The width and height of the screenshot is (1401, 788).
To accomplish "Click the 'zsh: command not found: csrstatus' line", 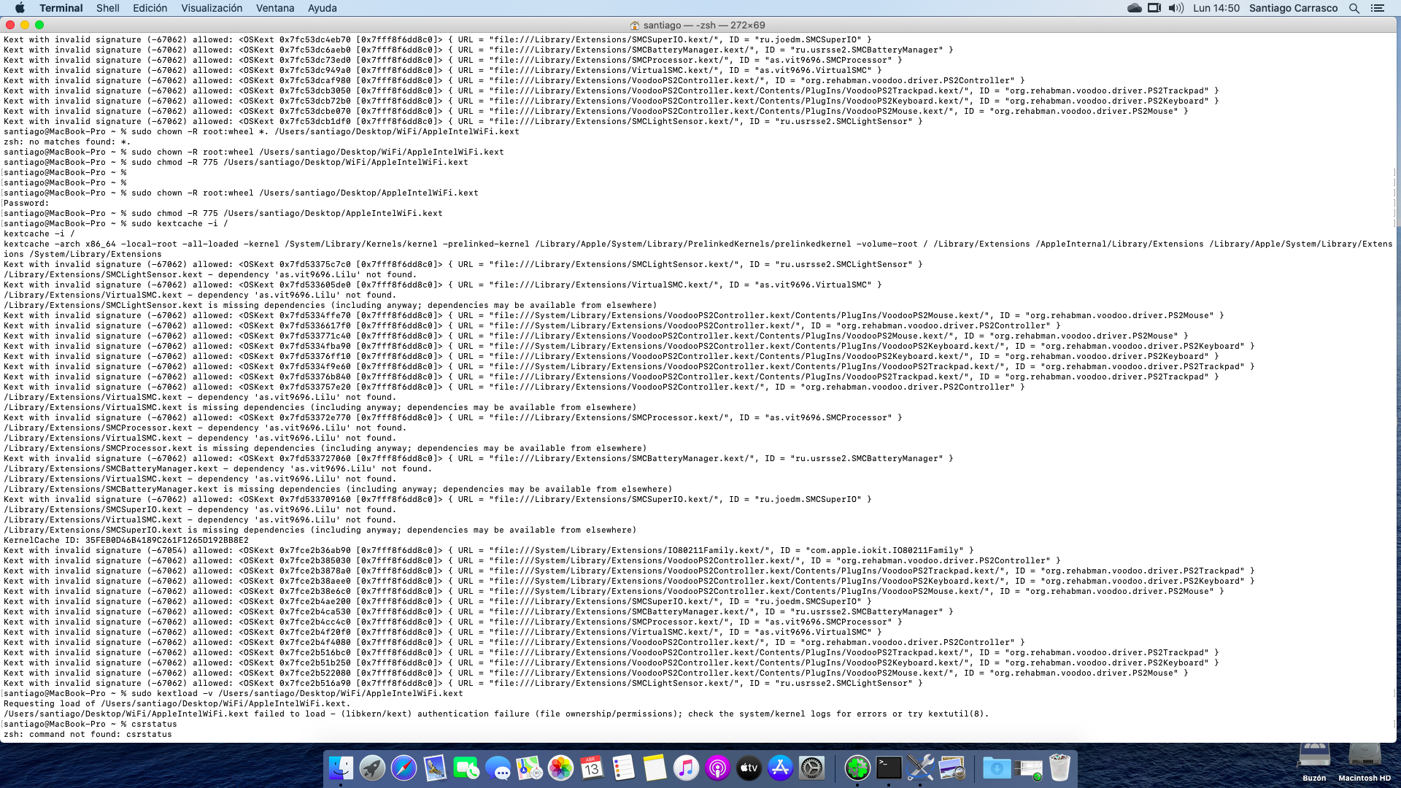I will [88, 734].
